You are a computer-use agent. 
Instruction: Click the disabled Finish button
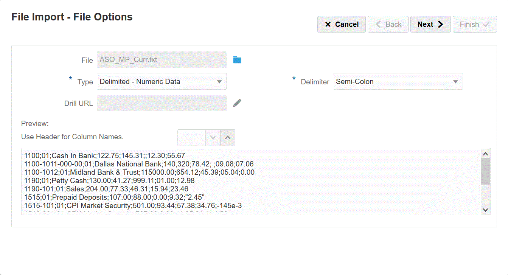tap(475, 24)
